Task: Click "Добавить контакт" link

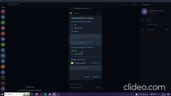Action: [x=153, y=25]
